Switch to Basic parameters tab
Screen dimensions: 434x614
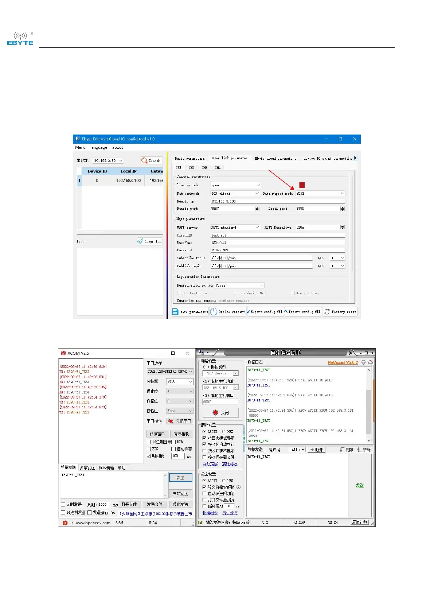coord(189,159)
